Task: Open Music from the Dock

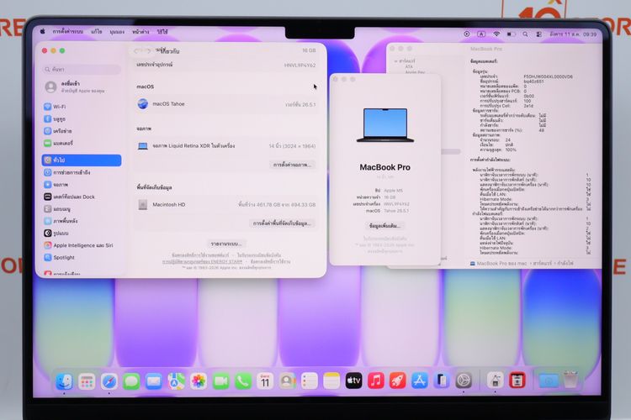Action: 376,381
